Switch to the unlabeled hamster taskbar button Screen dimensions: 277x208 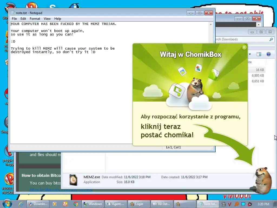coord(185,204)
